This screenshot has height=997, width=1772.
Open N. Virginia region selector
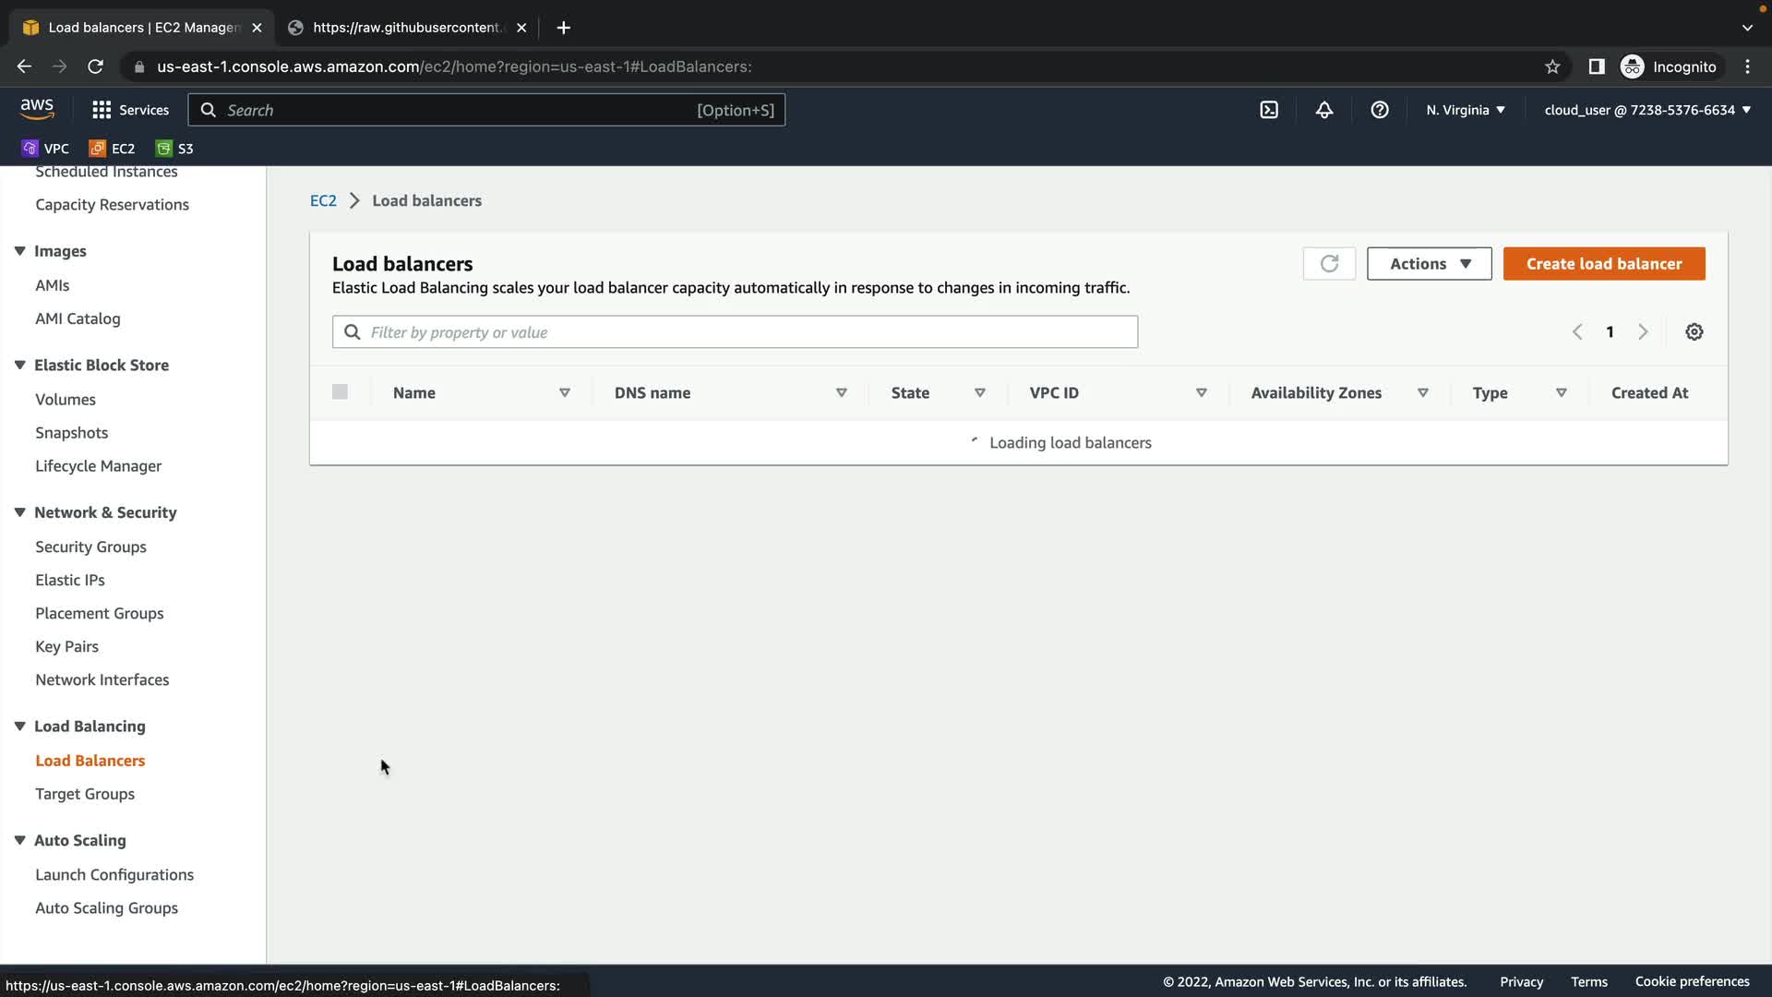point(1466,110)
